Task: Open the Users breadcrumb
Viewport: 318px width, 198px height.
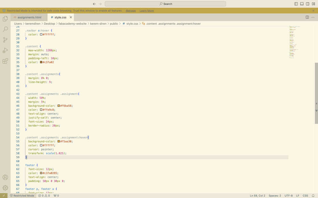Action: 18,24
